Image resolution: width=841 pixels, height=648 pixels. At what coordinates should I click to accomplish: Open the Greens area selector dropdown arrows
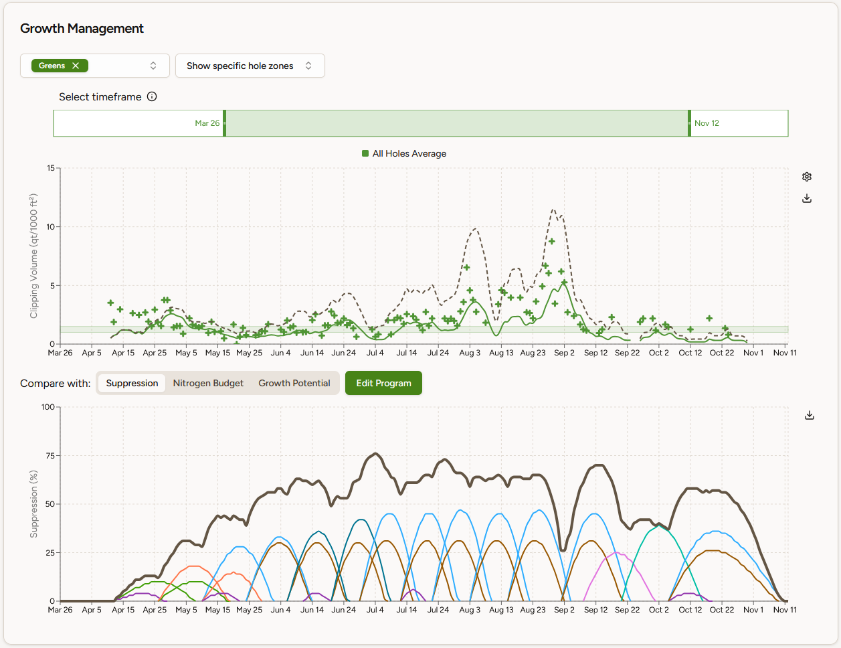(x=153, y=66)
